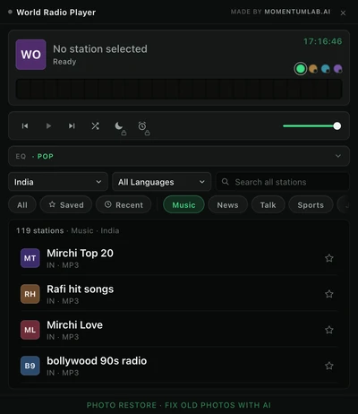Screen dimensions: 358x414
Task: Expand the EQ POP equalizer panel
Action: tap(179, 156)
